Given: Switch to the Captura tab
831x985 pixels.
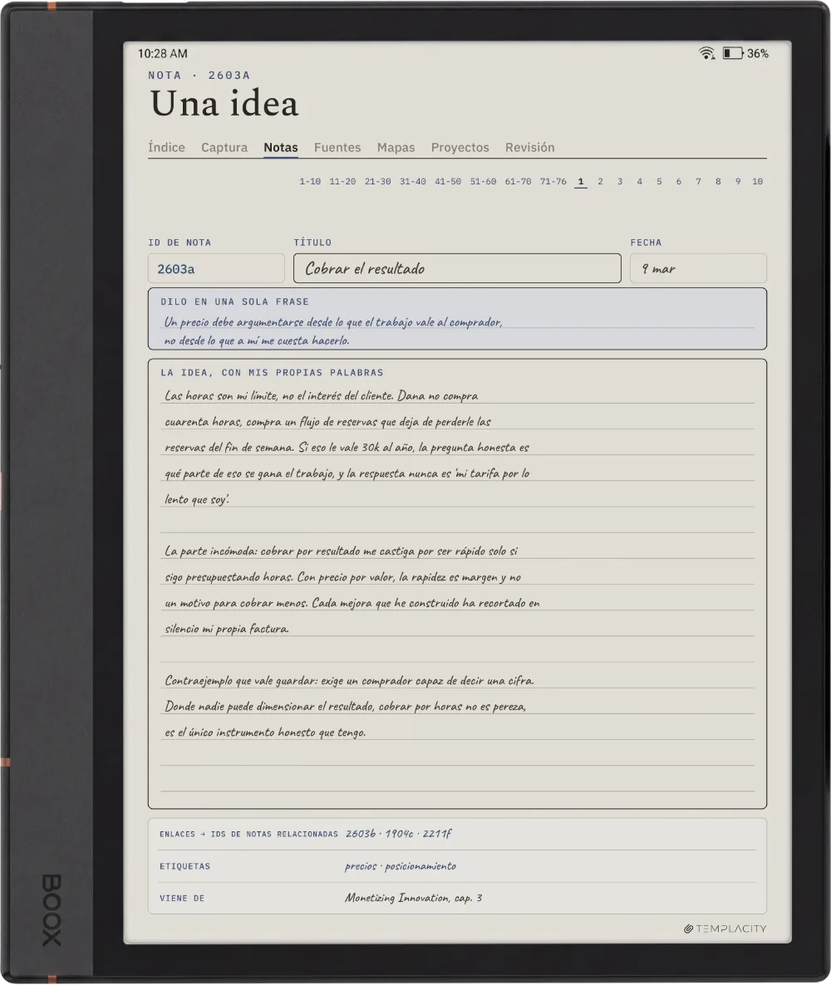Looking at the screenshot, I should (224, 148).
